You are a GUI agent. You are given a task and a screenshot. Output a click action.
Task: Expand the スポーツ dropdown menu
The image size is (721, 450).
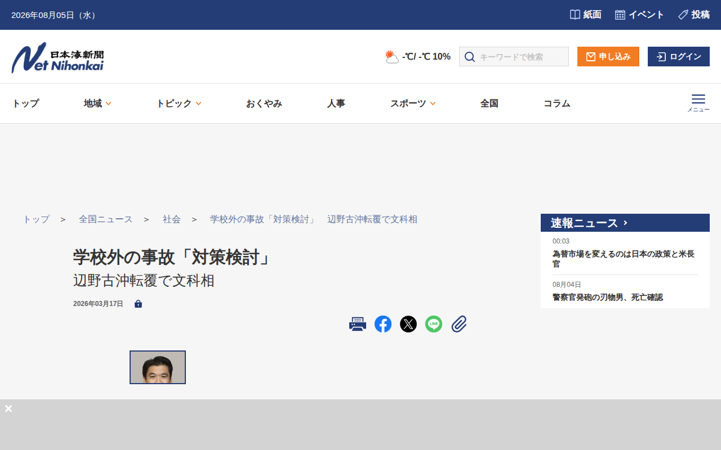pyautogui.click(x=413, y=103)
